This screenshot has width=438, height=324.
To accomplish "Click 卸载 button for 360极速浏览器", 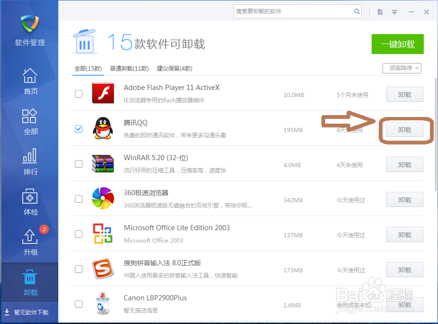I will [x=404, y=200].
